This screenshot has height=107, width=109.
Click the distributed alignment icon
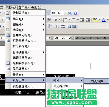click(x=49, y=20)
